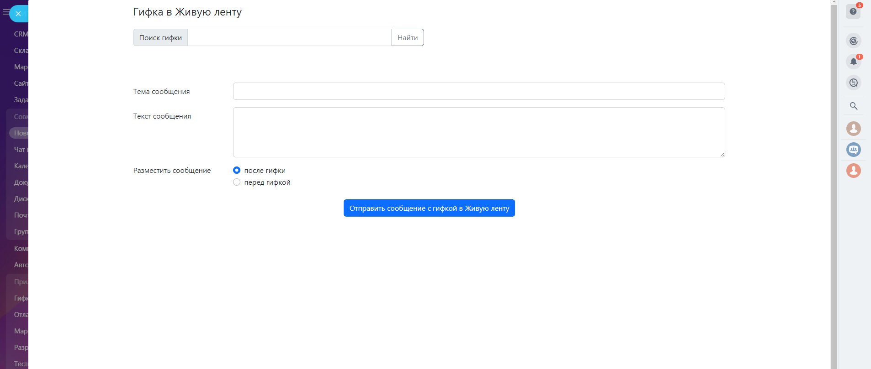Focus the "Текст сообщения" text area
The width and height of the screenshot is (871, 369).
tap(479, 132)
